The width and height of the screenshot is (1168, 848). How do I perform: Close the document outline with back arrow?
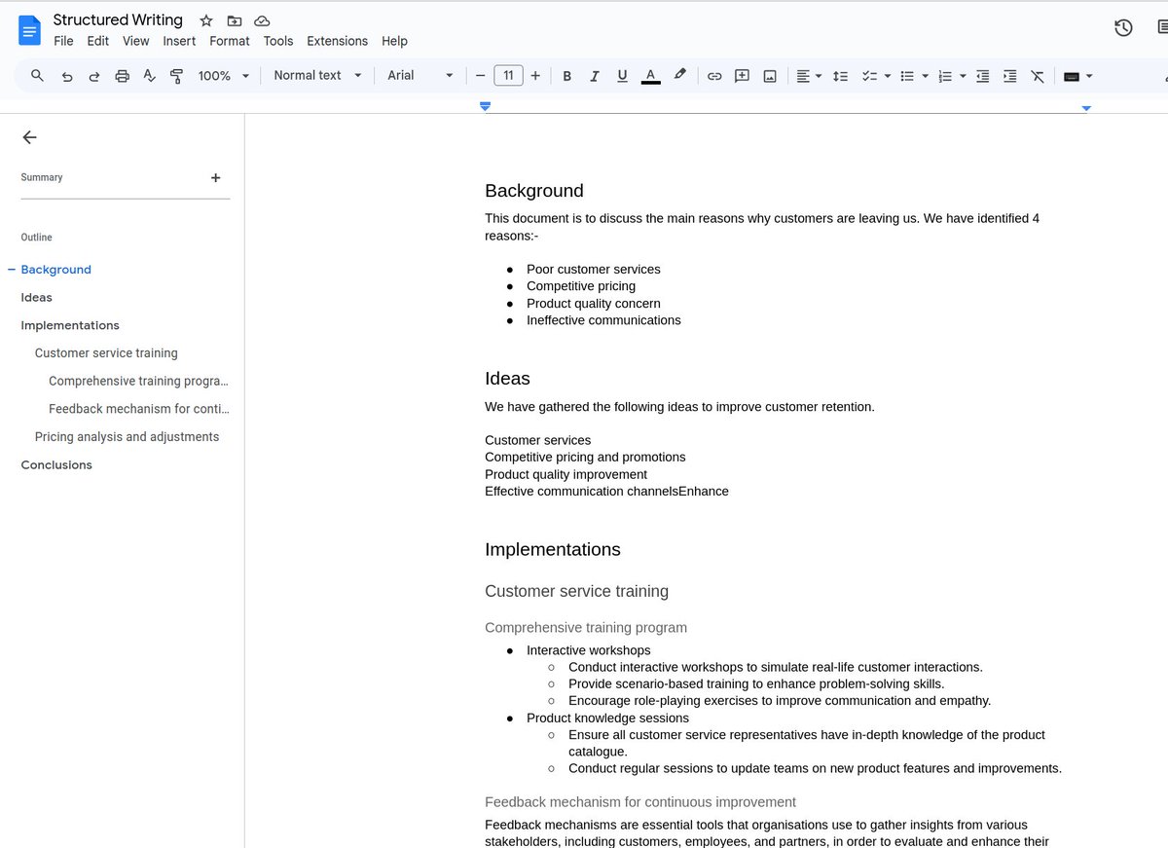29,137
